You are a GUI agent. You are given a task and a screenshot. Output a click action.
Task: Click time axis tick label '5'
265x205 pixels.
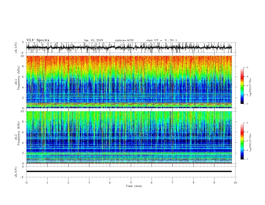pos(131,183)
